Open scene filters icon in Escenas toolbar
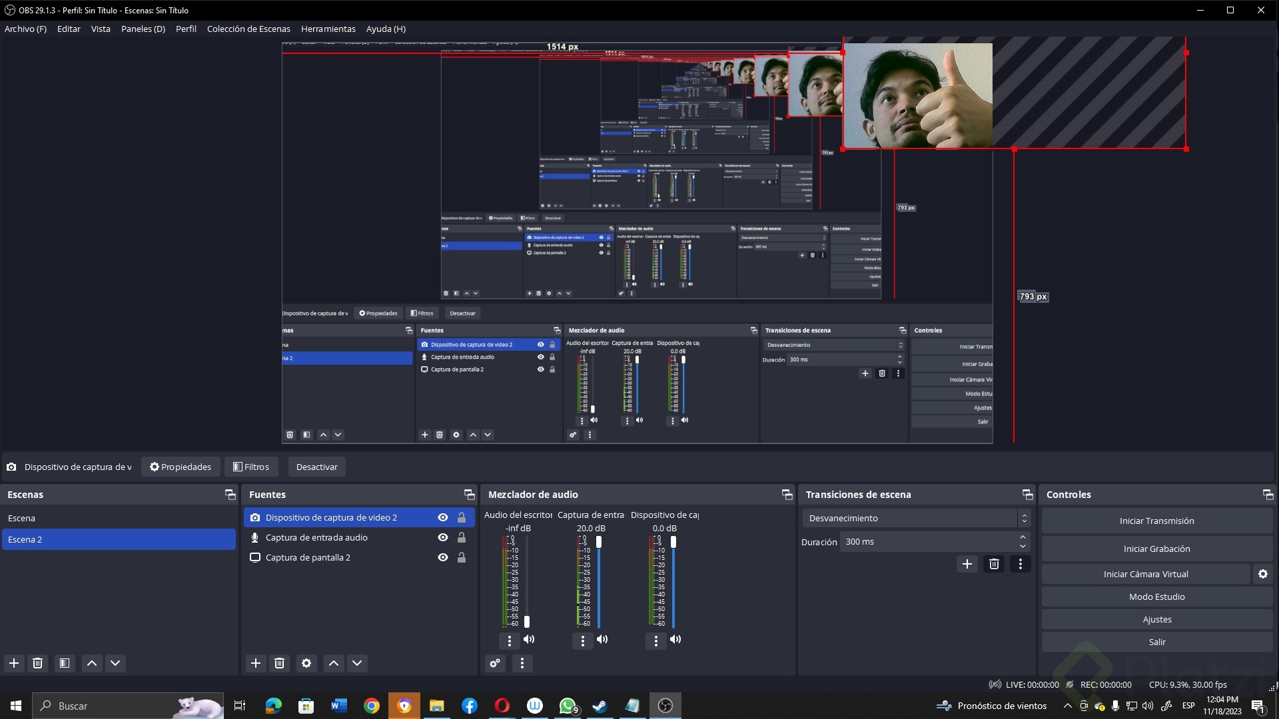 [65, 663]
